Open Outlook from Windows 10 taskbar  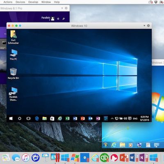point(90,118)
